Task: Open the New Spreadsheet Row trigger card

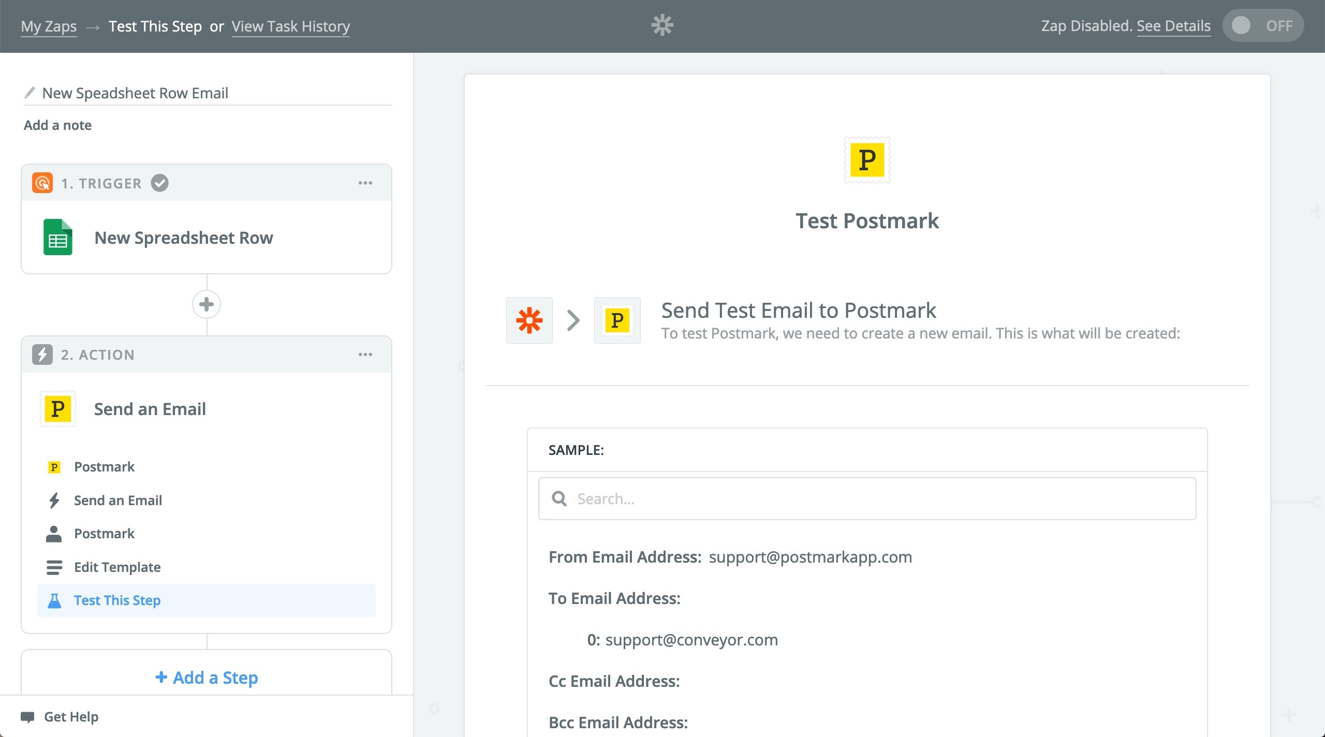Action: (207, 238)
